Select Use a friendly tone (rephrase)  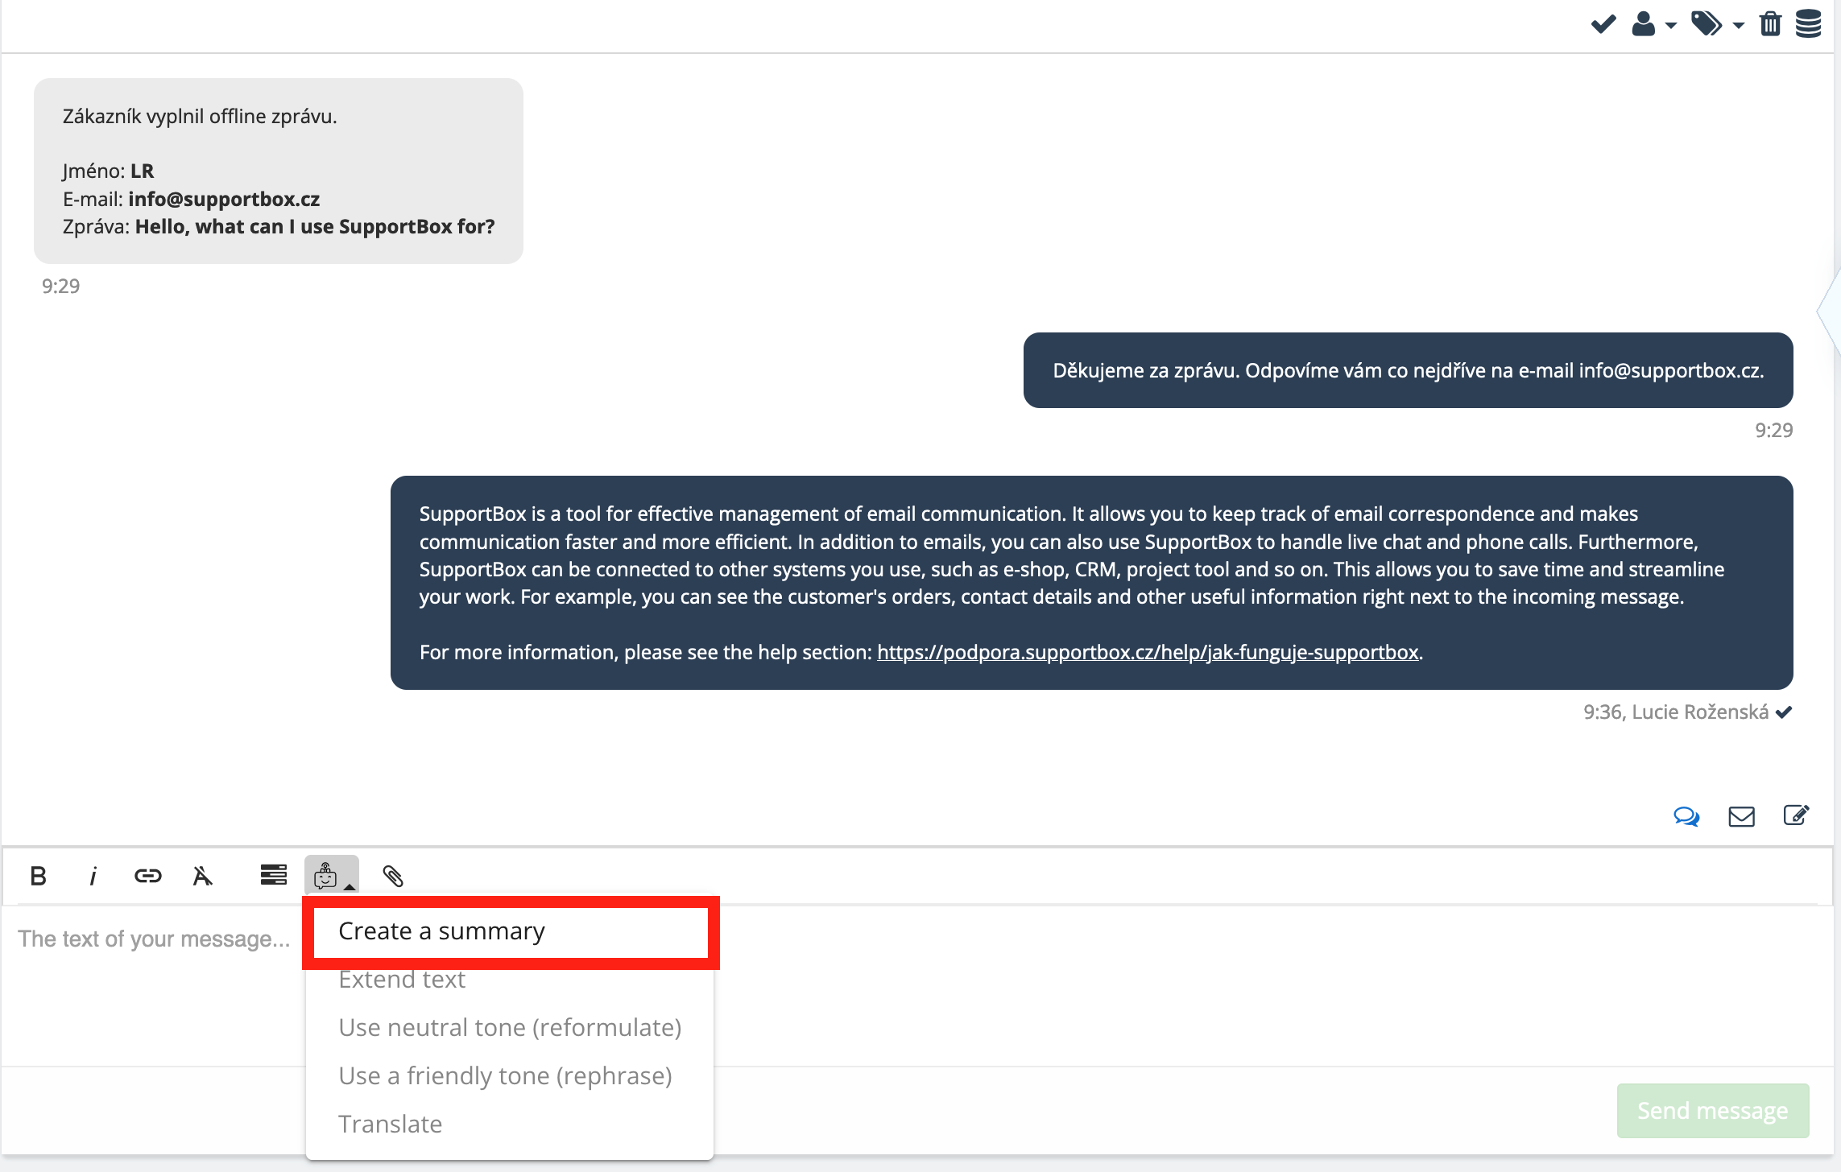[x=505, y=1076]
